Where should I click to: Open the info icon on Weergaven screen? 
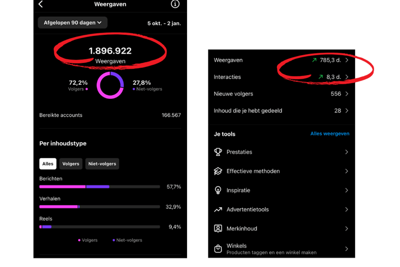tap(175, 4)
